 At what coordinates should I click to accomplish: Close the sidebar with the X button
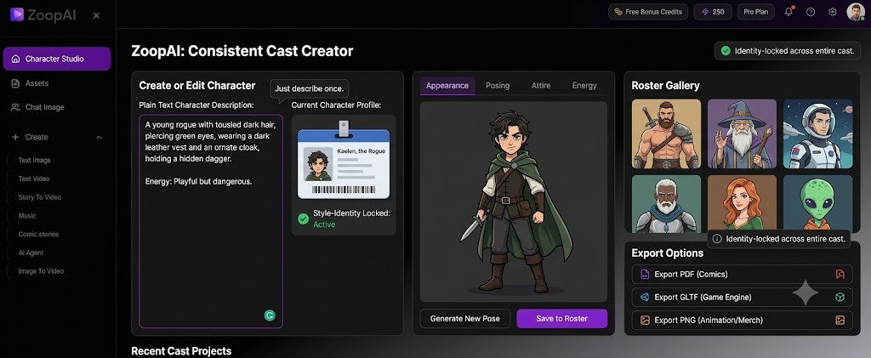pos(96,15)
